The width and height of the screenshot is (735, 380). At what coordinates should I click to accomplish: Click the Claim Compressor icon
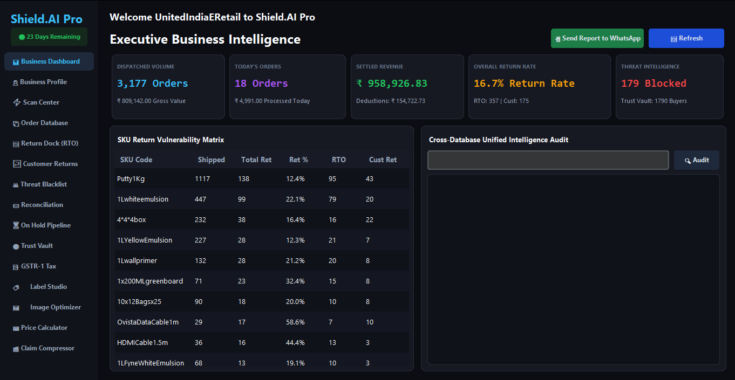click(16, 349)
